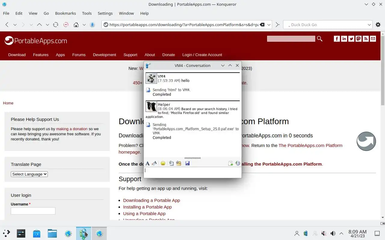The height and width of the screenshot is (240, 385).
Task: Open PortableApps Twitter page icon
Action: click(351, 39)
